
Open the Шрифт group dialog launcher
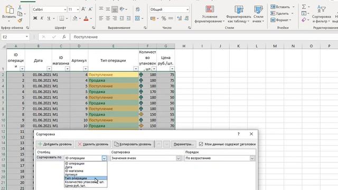[x=93, y=28]
